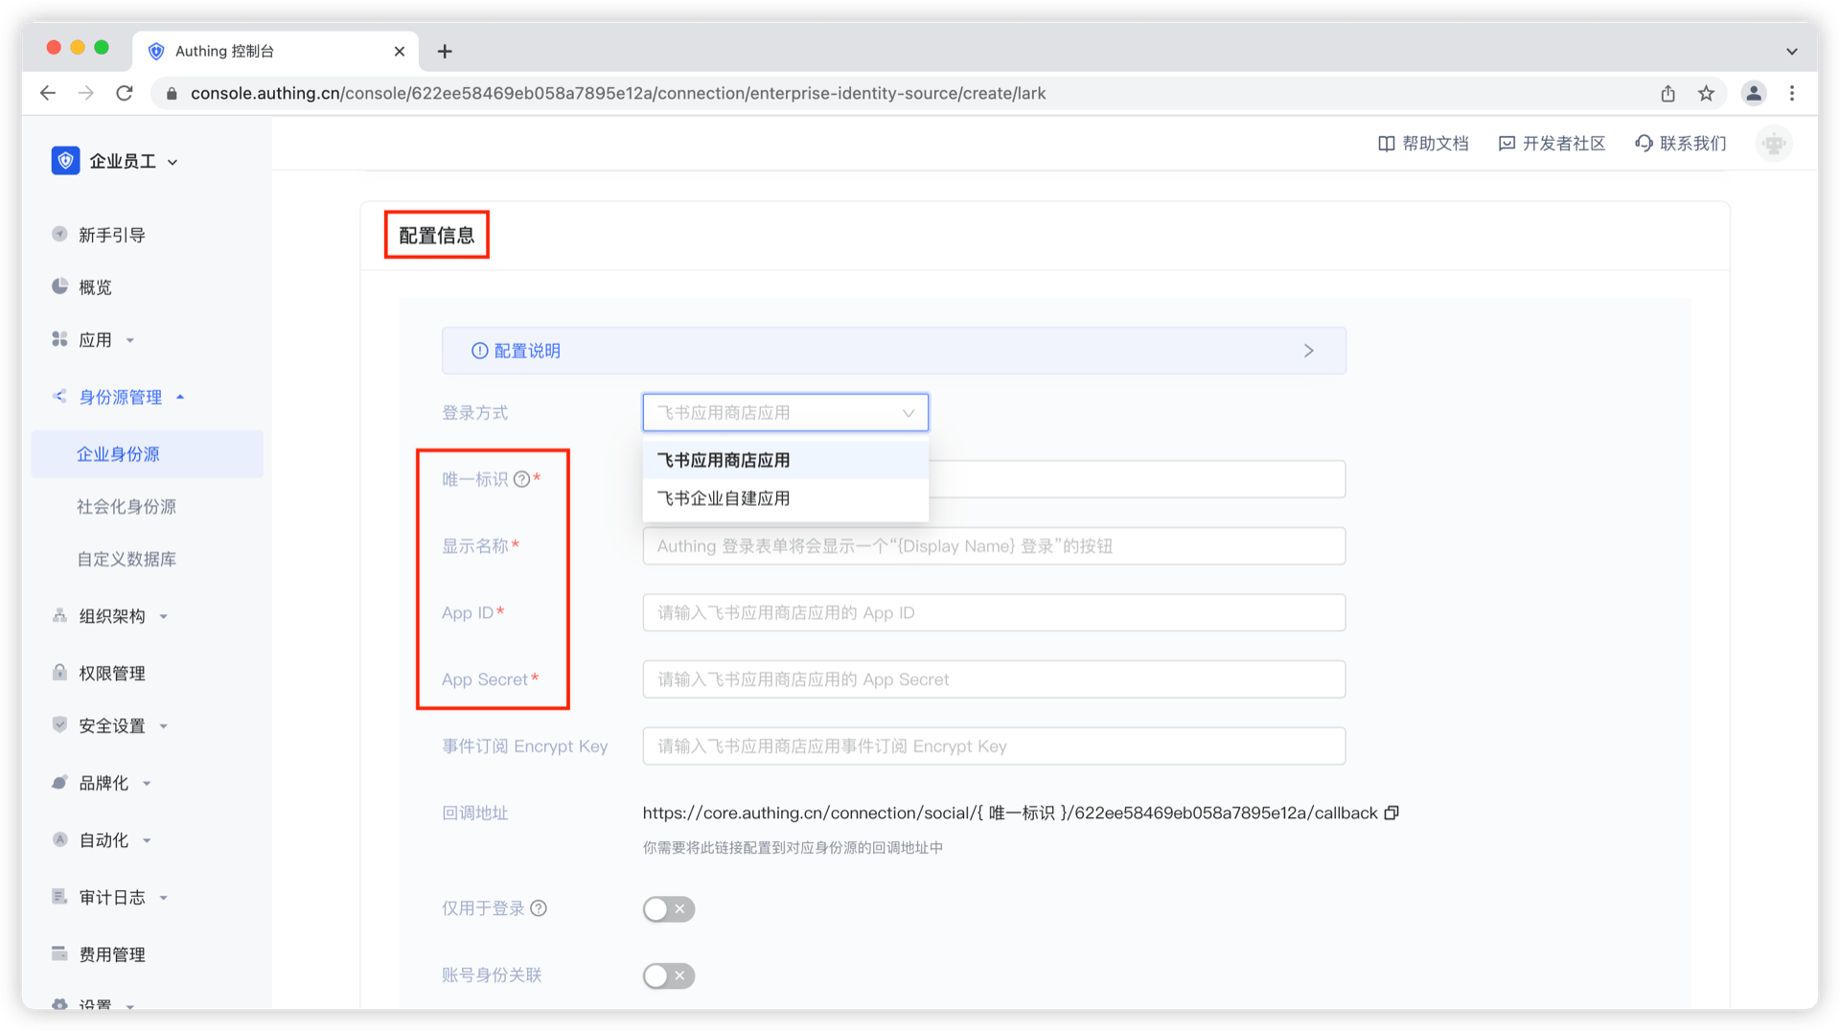The height and width of the screenshot is (1031, 1840).
Task: Click the help icon beside 仅用于登录
Action: click(539, 908)
